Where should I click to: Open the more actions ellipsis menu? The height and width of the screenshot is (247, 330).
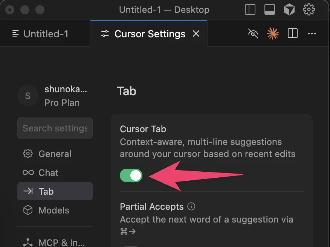[x=312, y=34]
